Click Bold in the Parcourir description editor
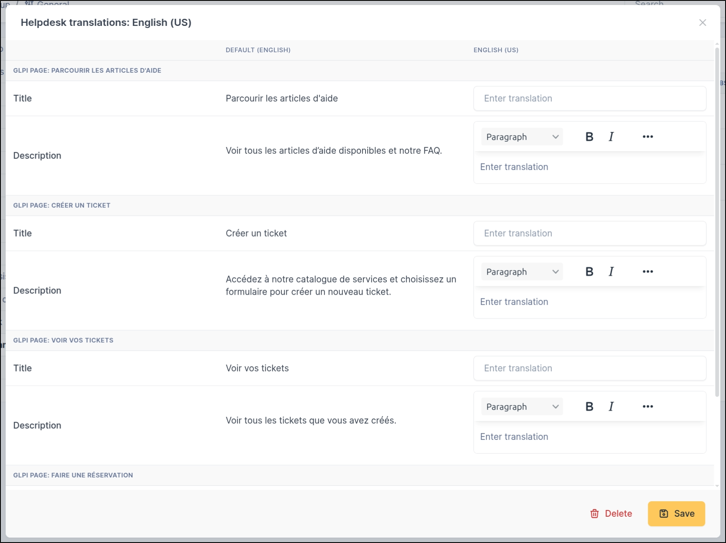This screenshot has height=543, width=726. (x=589, y=137)
